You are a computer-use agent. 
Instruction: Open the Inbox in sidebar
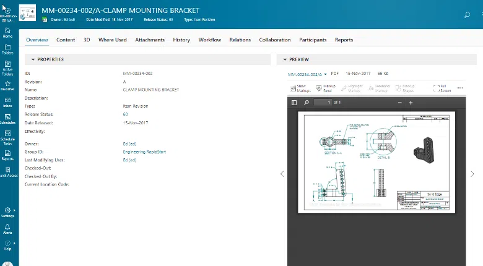click(x=7, y=103)
